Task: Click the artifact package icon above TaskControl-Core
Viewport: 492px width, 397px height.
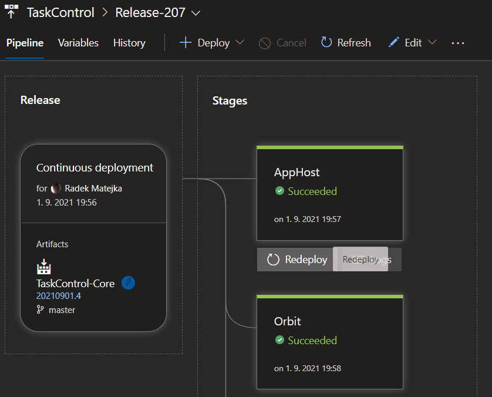Action: pyautogui.click(x=43, y=267)
